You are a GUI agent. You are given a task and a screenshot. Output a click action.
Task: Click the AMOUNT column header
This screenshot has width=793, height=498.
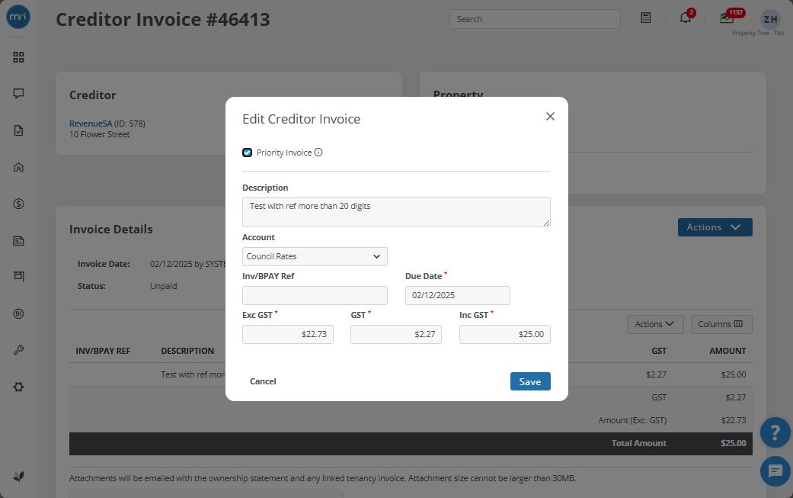tap(727, 351)
